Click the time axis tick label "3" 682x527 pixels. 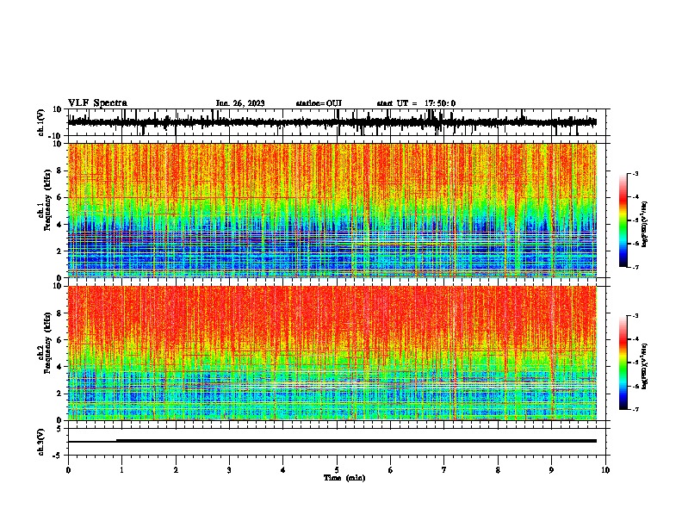(x=229, y=470)
